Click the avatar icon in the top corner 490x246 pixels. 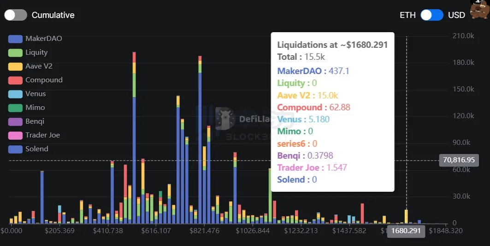(480, 9)
